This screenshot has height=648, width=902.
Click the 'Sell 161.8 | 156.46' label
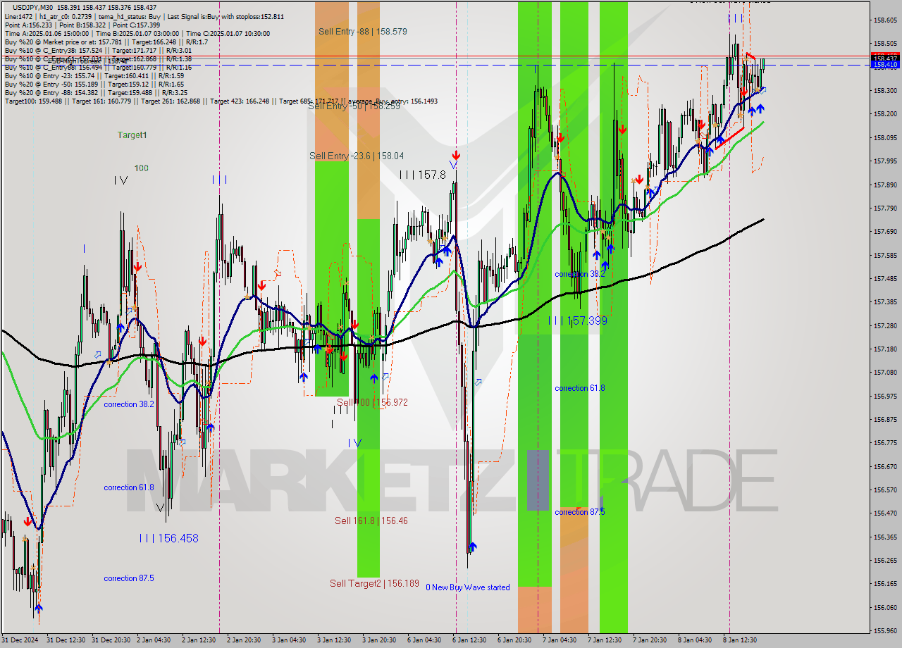click(371, 521)
